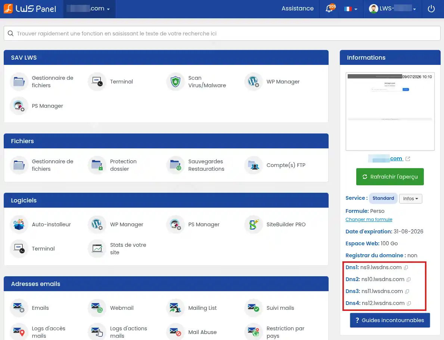444x340 pixels.
Task: Open Restriction par pays
Action: pyautogui.click(x=275, y=332)
